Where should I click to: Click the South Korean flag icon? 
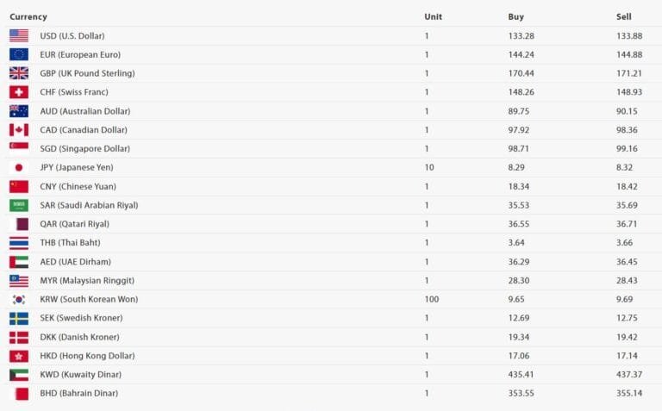point(19,299)
